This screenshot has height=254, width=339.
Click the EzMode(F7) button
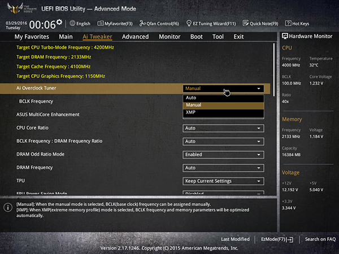[x=277, y=239]
